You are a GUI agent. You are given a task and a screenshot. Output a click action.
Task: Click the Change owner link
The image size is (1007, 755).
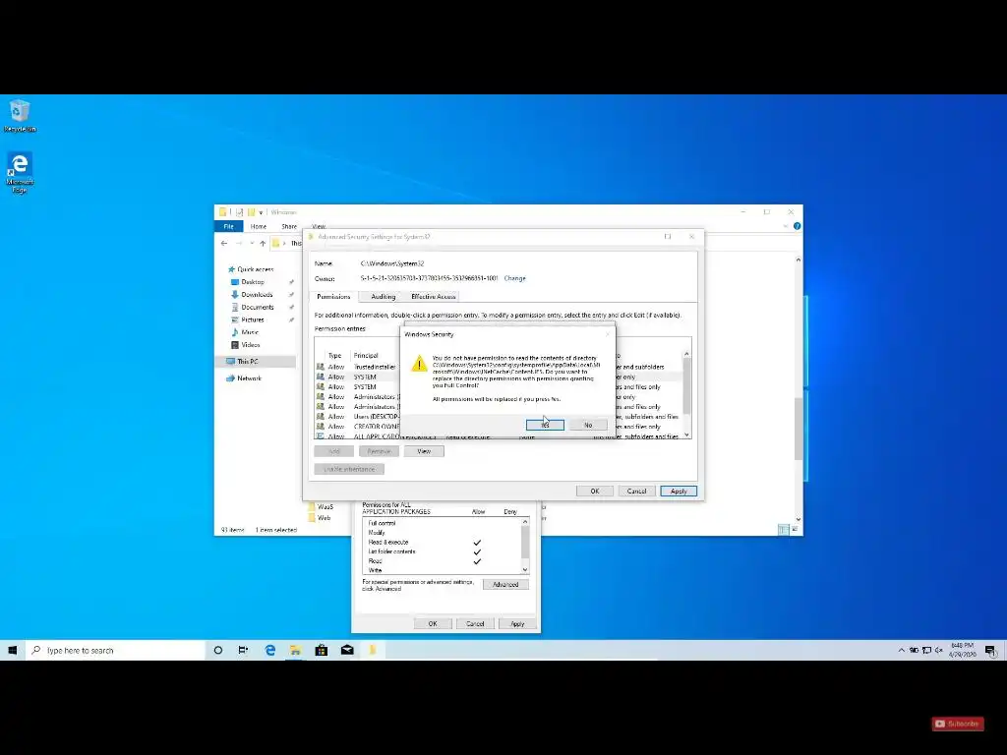click(x=514, y=278)
